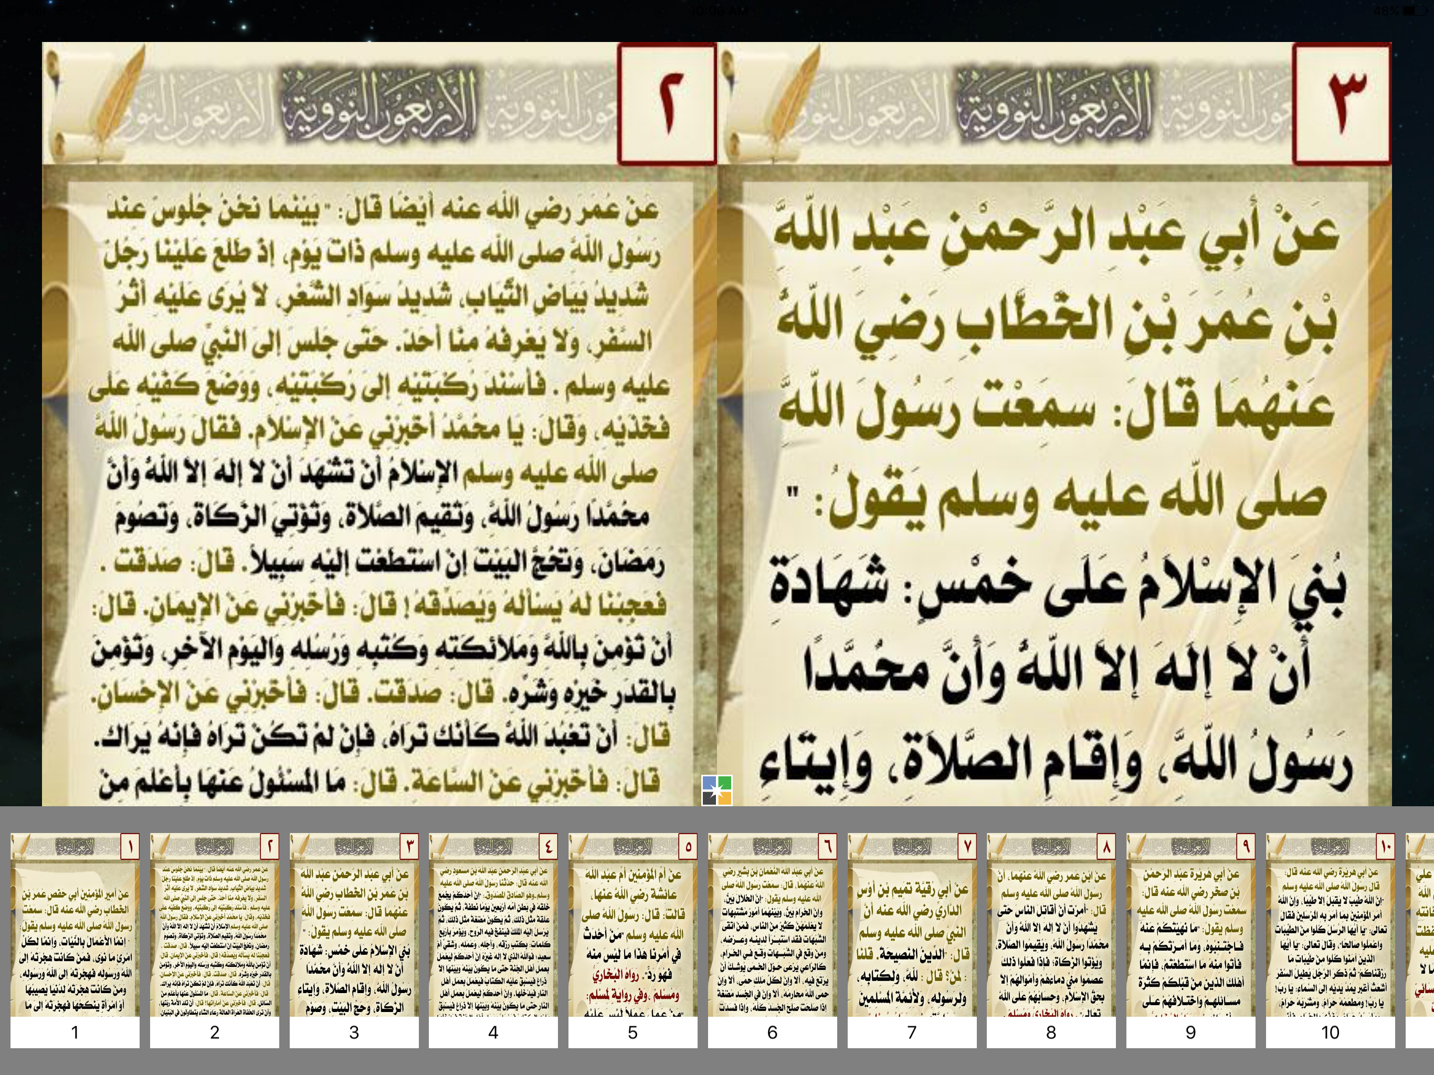Screen dimensions: 1434x1075
Task: Open thumbnail of hadith page 10
Action: (1330, 941)
